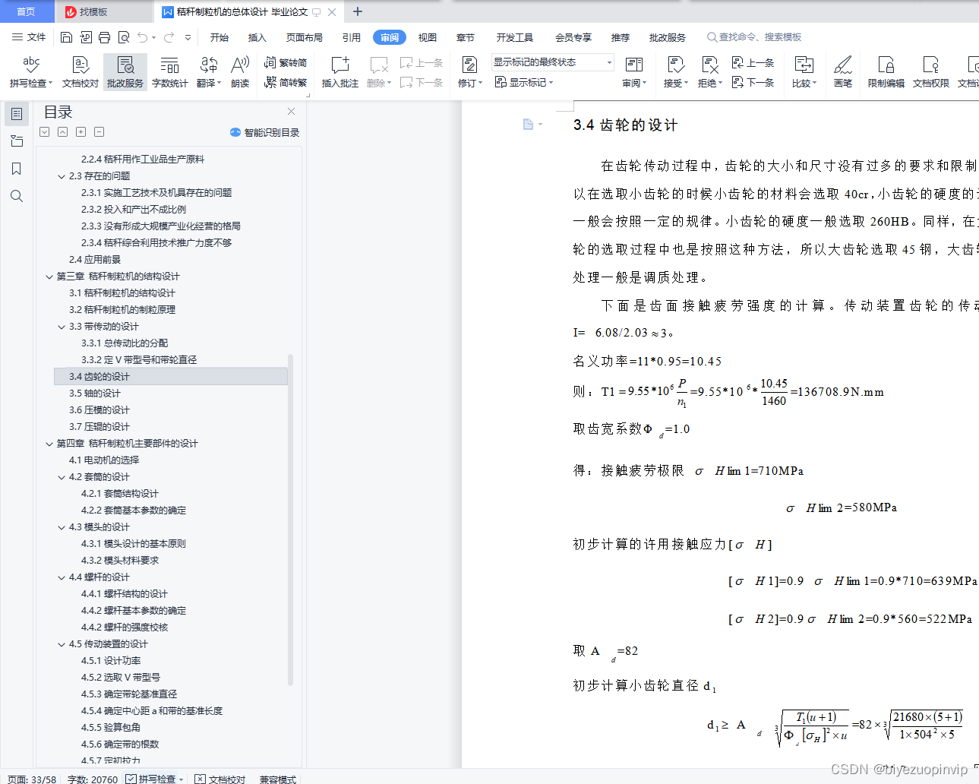Collapse the 3.3 带传动的设计 node
979x784 pixels.
(x=62, y=327)
